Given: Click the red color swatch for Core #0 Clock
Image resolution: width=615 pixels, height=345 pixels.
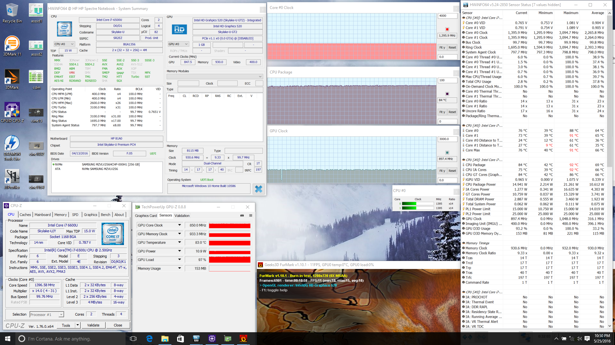Looking at the screenshot, I should click(447, 29).
